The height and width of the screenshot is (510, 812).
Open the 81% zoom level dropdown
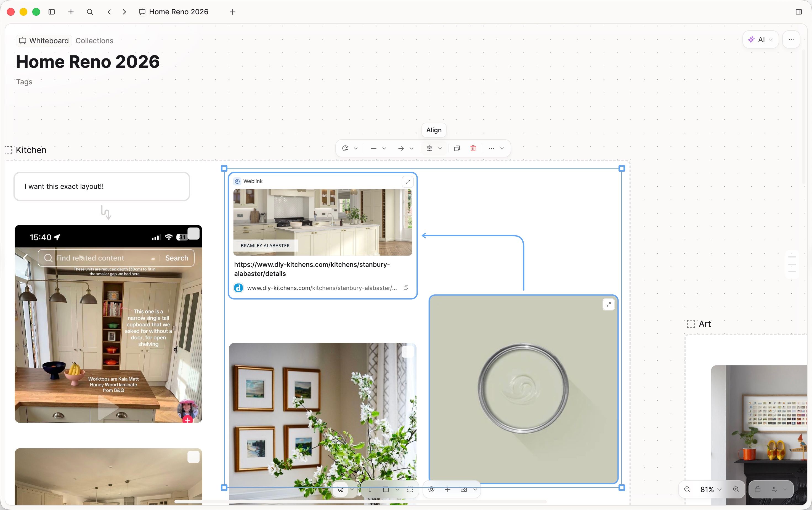coord(711,489)
